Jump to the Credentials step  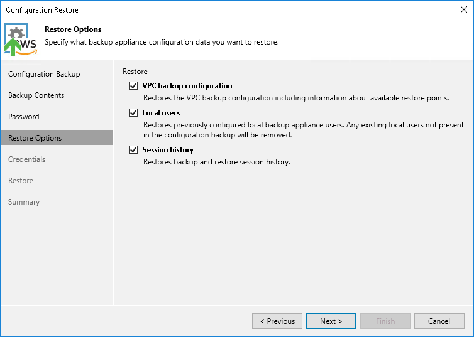pyautogui.click(x=27, y=159)
